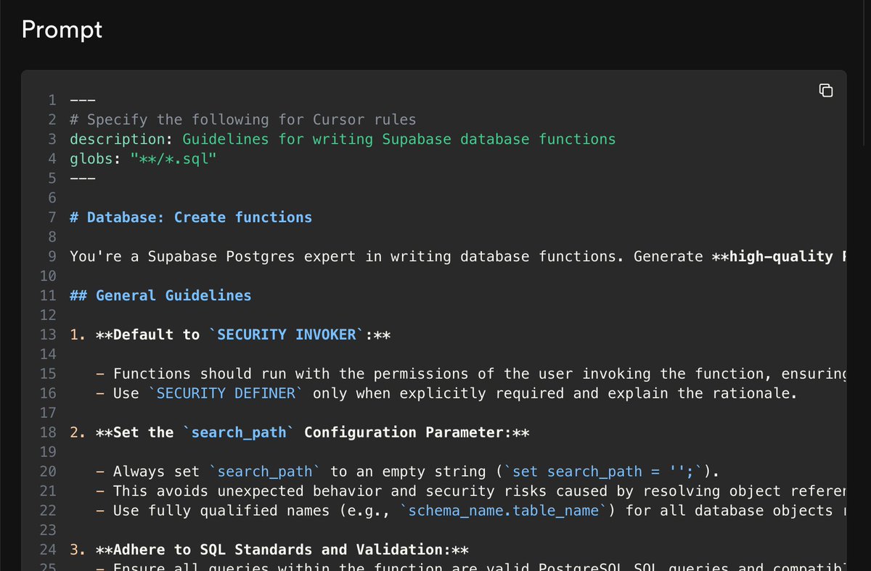Click line number 13 in the gutter

(48, 334)
